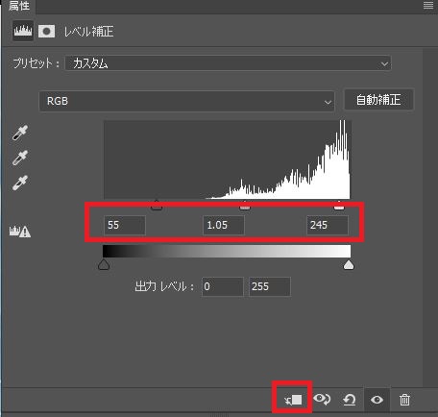Click the levels adjustment histogram icon
The height and width of the screenshot is (417, 438).
click(x=23, y=31)
